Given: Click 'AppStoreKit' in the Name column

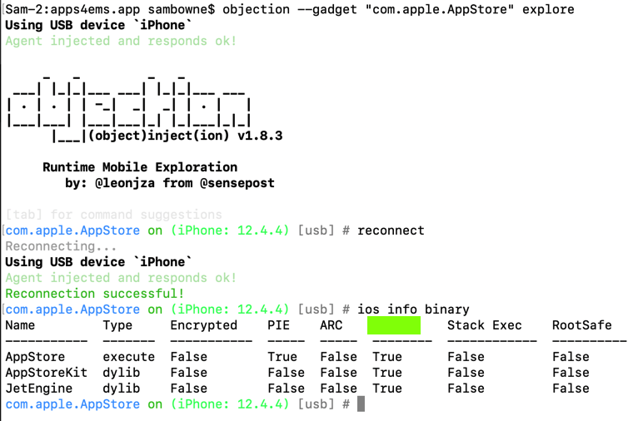Looking at the screenshot, I should pyautogui.click(x=46, y=373).
